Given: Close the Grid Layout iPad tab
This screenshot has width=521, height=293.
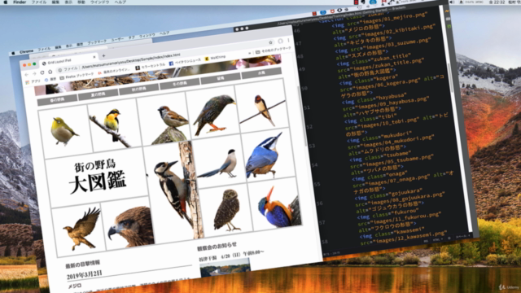Looking at the screenshot, I should click(94, 57).
